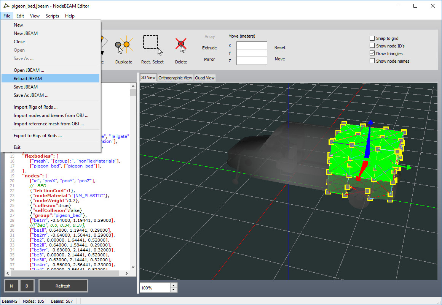Click the "nodeMaterial" line in code
Image resolution: width=442 pixels, height=305 pixels.
(x=69, y=196)
